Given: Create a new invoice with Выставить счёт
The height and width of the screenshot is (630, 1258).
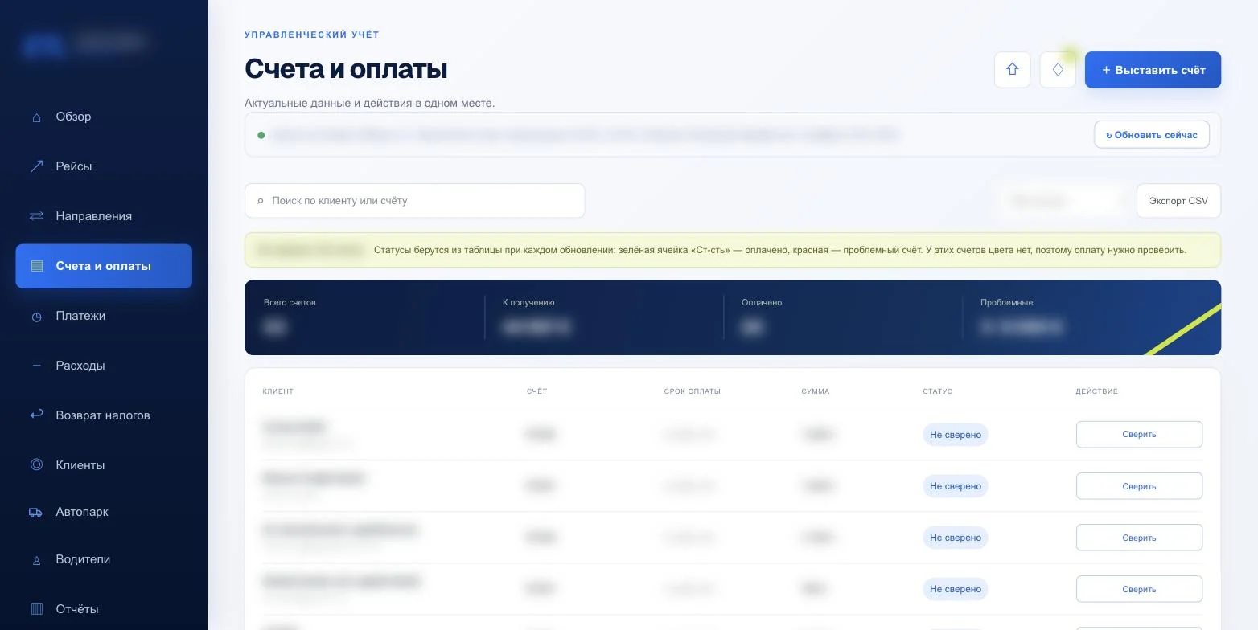Looking at the screenshot, I should tap(1153, 70).
